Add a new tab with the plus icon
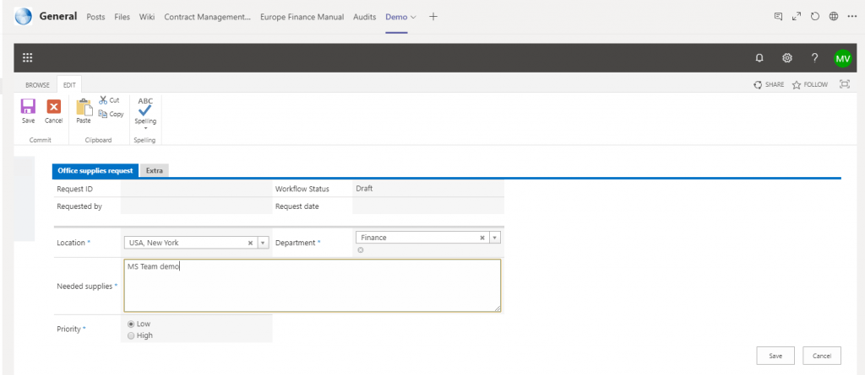 click(x=433, y=17)
